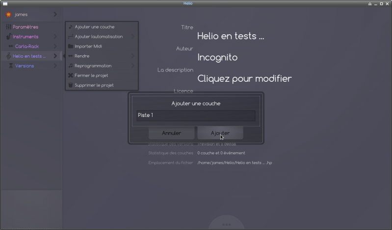Click the shade window icon in the title bar
392x230 pixels.
(x=370, y=4)
